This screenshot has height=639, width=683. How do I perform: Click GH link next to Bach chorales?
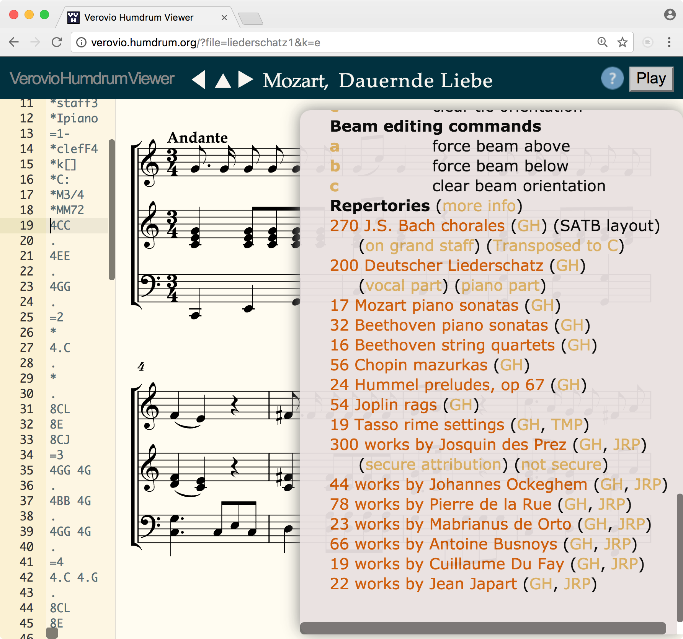coord(529,226)
